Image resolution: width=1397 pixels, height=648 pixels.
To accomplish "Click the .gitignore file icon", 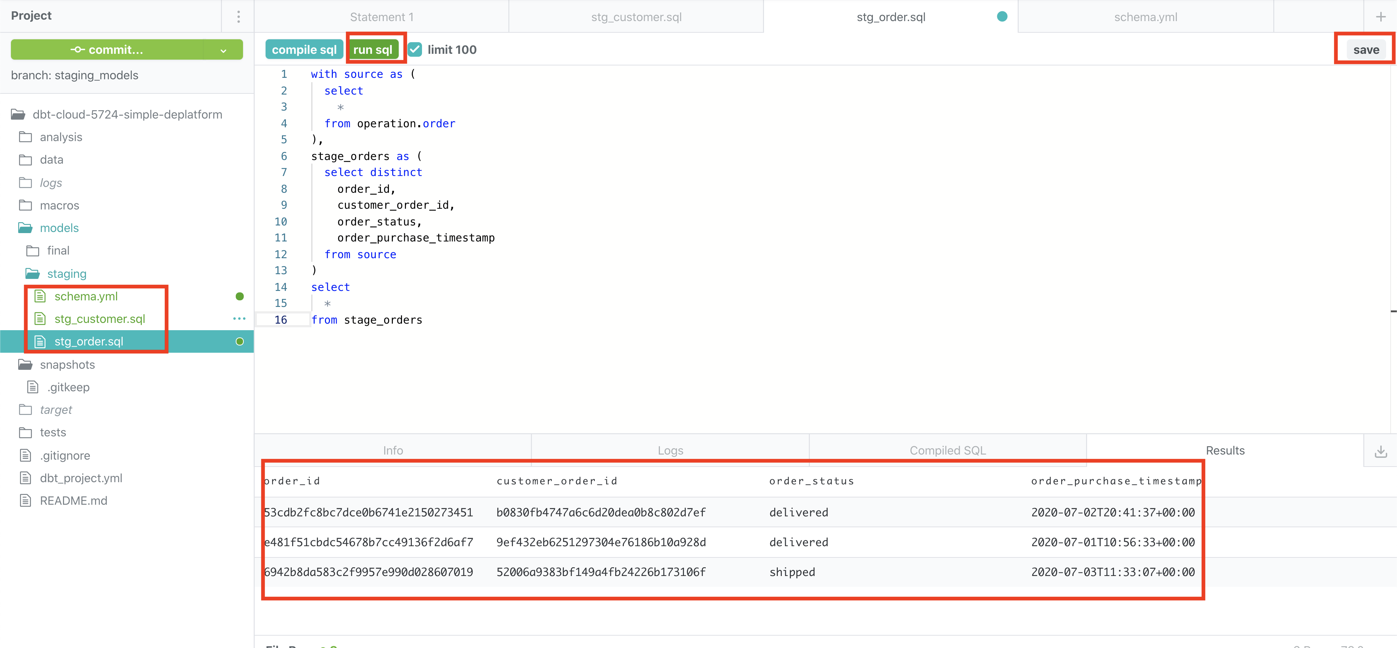I will [25, 456].
